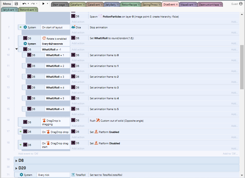Switch to the MazeEvent tab
Screen dimensions: 245x178
coord(187,5)
